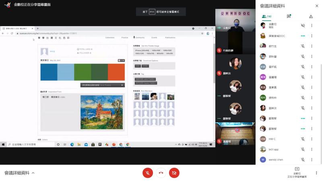Screen dimensions: 322x181
Task: Turn on the camera in the call controls
Action: point(174,173)
